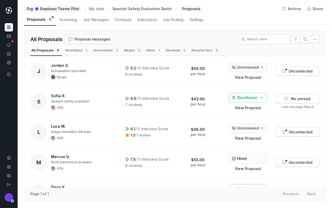Filter by Shortlisted proposals
The image size is (332, 208).
tap(77, 50)
